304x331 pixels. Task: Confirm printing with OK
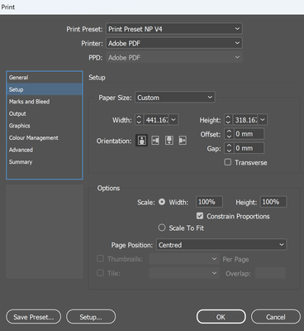point(221,317)
